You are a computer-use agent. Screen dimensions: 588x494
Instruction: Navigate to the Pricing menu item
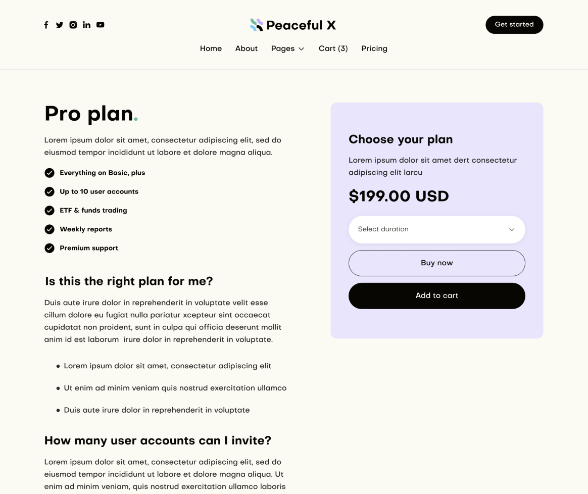pyautogui.click(x=374, y=48)
